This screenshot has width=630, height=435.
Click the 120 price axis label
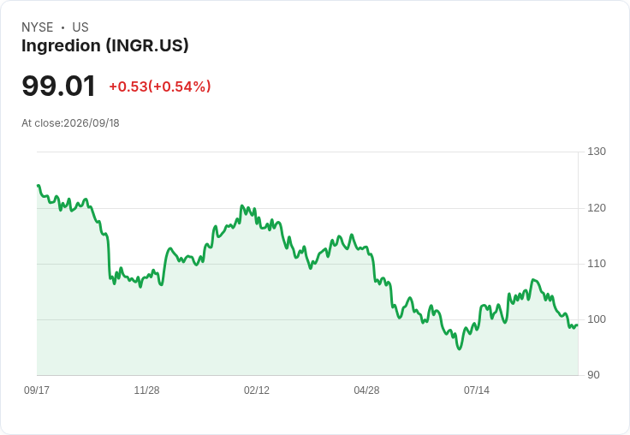pyautogui.click(x=597, y=208)
